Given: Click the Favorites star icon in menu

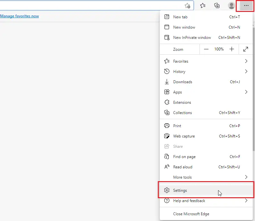Looking at the screenshot, I should click(x=167, y=61).
